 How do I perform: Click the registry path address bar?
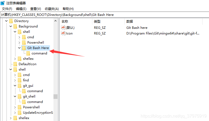click(104, 15)
